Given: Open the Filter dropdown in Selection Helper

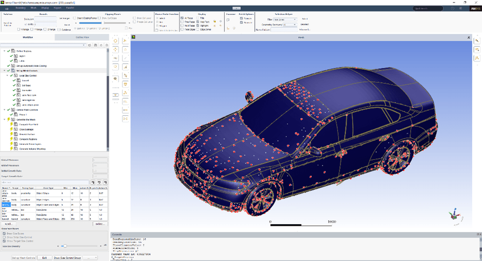Looking at the screenshot, I should pos(284,19).
